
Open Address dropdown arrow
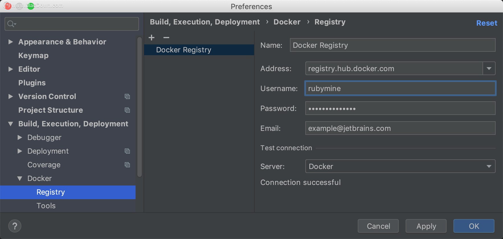point(489,69)
